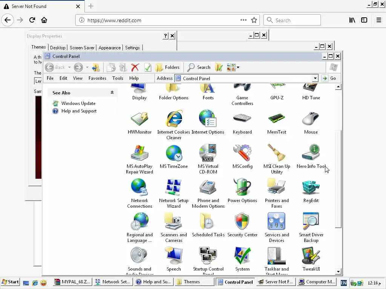Viewport: 386px width, 289px height.
Task: Launch the RegEdit icon
Action: click(x=311, y=191)
